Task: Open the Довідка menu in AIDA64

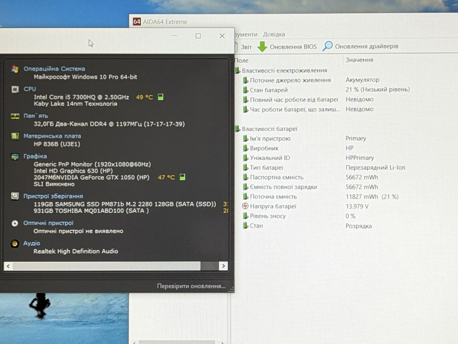Action: click(274, 35)
